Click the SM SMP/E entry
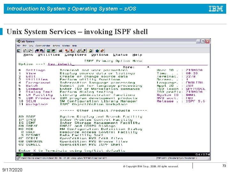Viewport: 230px width, 172px height. point(28,126)
